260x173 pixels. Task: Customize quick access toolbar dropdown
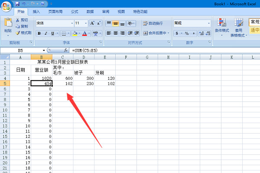[51, 4]
